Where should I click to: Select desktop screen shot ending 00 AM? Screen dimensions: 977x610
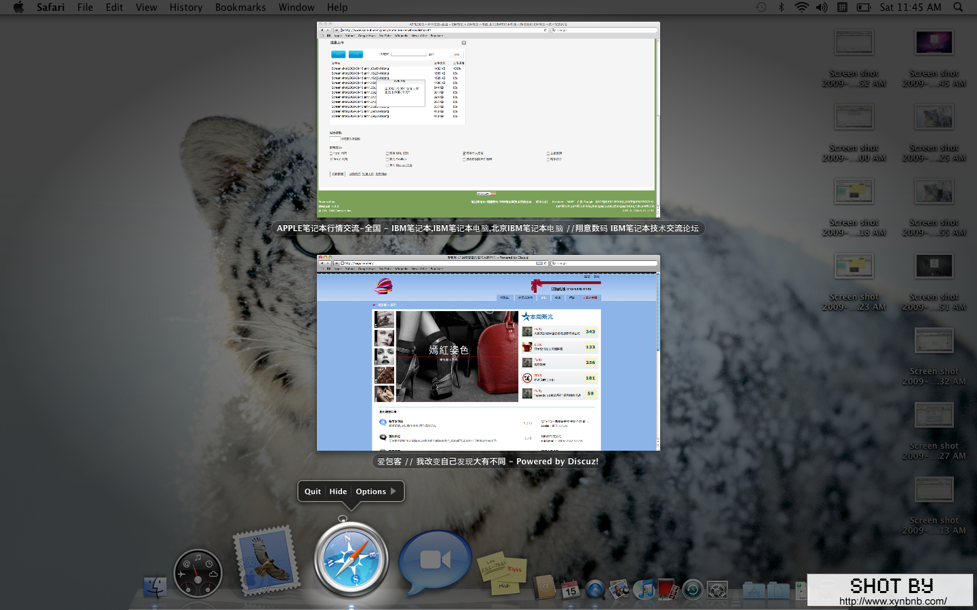click(x=854, y=134)
